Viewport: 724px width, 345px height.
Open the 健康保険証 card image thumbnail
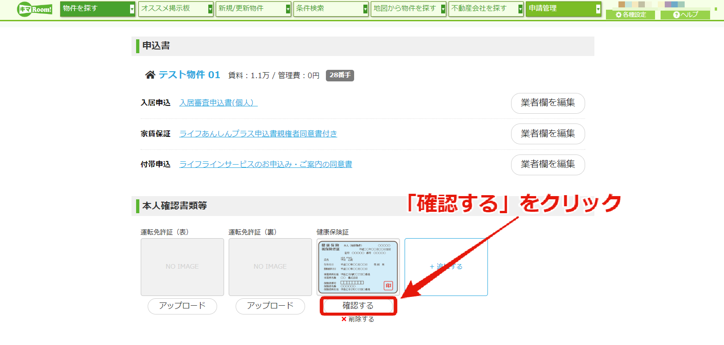tap(358, 267)
